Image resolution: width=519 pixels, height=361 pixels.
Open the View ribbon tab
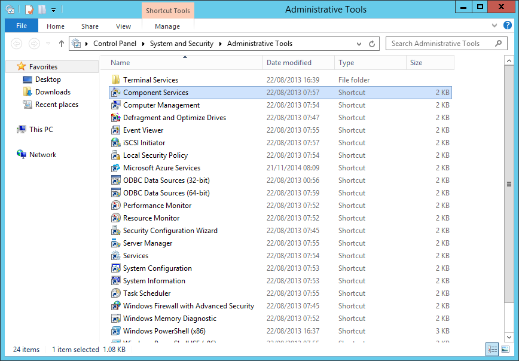pyautogui.click(x=123, y=26)
